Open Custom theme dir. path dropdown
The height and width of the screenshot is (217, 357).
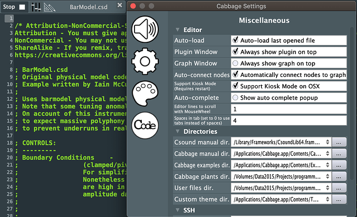coord(281,199)
